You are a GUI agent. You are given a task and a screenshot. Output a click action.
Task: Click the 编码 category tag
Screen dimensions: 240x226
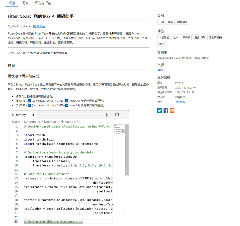[x=170, y=22]
